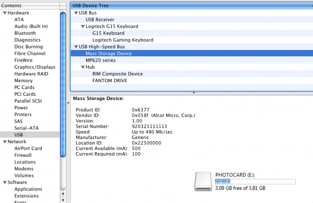This screenshot has width=313, height=203.
Task: Collapse the Network section triangle
Action: coord(5,142)
